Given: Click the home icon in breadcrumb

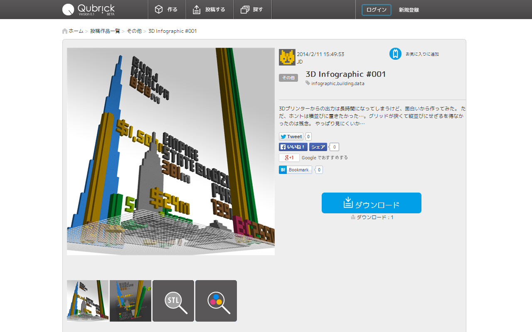Looking at the screenshot, I should [x=65, y=31].
